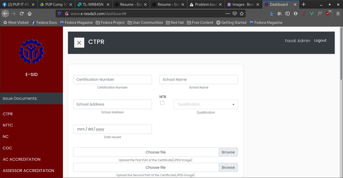
Task: Open ASSESSOR ACCREDITATION in the sidebar
Action: (x=28, y=170)
